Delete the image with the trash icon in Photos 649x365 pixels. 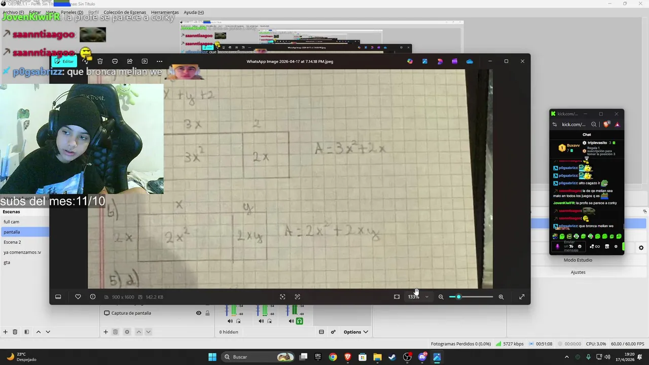pos(100,61)
